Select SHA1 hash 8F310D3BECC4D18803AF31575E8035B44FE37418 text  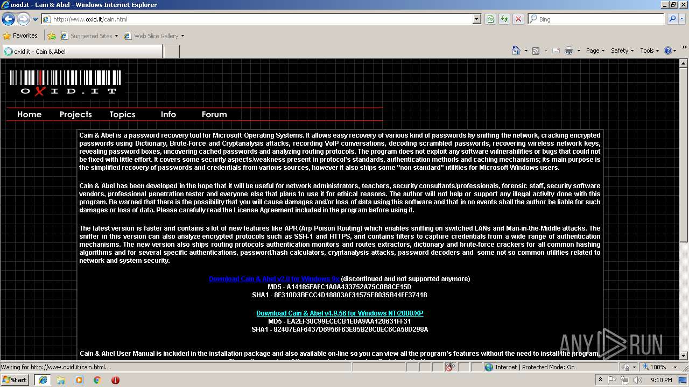tap(340, 295)
